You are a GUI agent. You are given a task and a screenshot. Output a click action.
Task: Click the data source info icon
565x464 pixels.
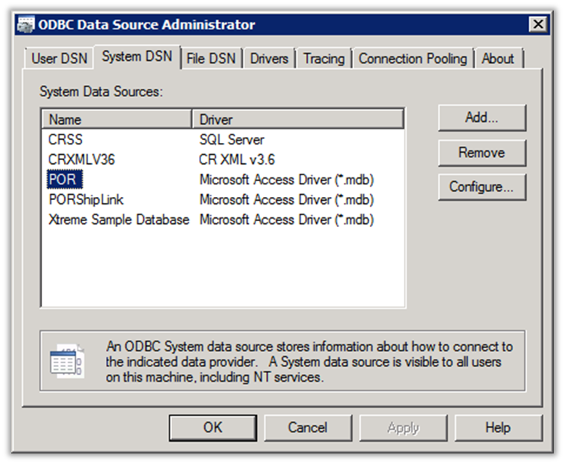click(x=67, y=362)
